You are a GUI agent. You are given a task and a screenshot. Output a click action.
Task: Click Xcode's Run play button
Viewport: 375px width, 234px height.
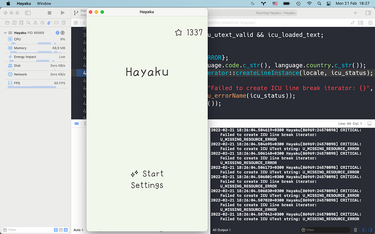[x=63, y=13]
